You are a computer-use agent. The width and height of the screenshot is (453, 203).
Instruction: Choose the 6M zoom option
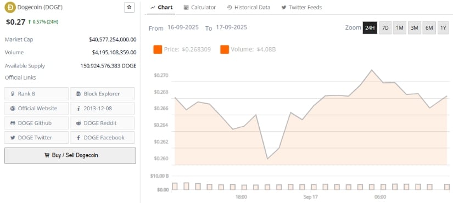[429, 28]
